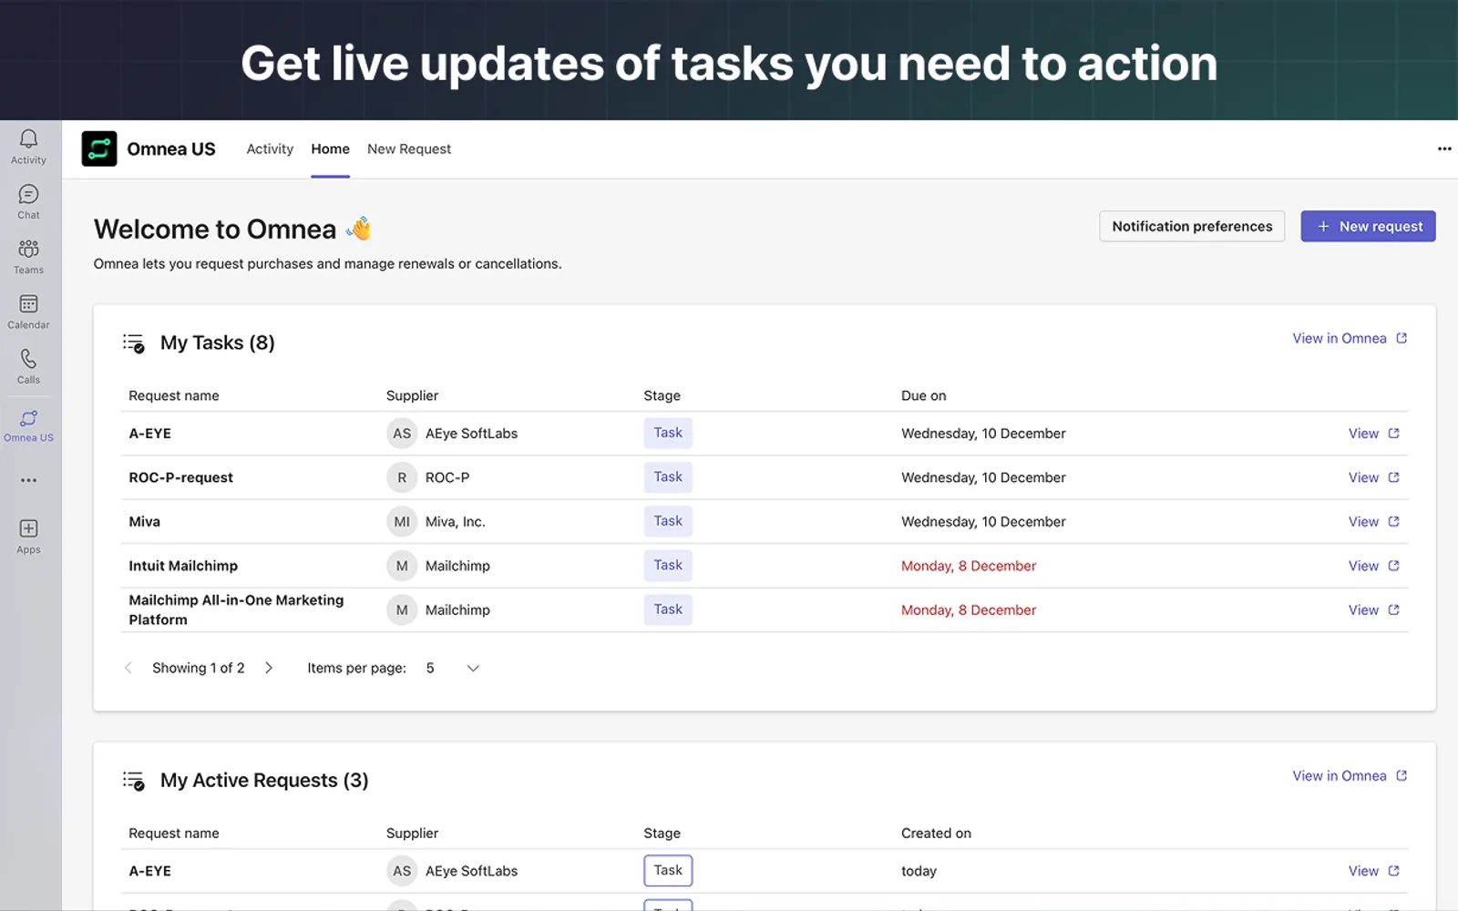Switch to the Home tab
The width and height of the screenshot is (1458, 911).
tap(330, 148)
